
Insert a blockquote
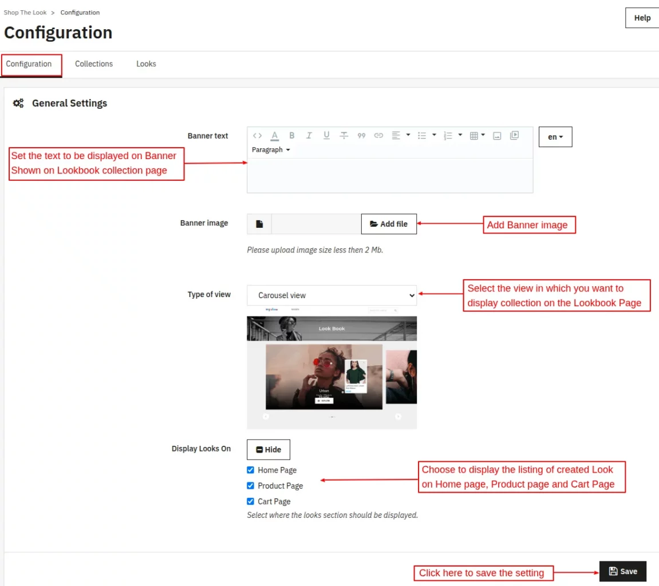click(361, 135)
